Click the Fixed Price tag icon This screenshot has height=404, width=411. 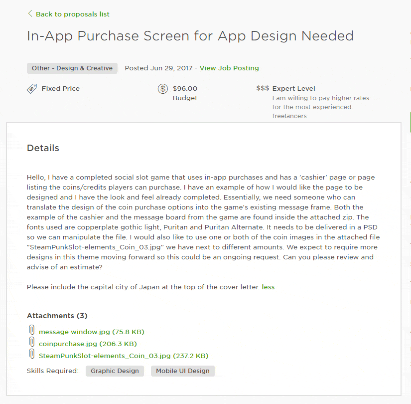[x=32, y=89]
